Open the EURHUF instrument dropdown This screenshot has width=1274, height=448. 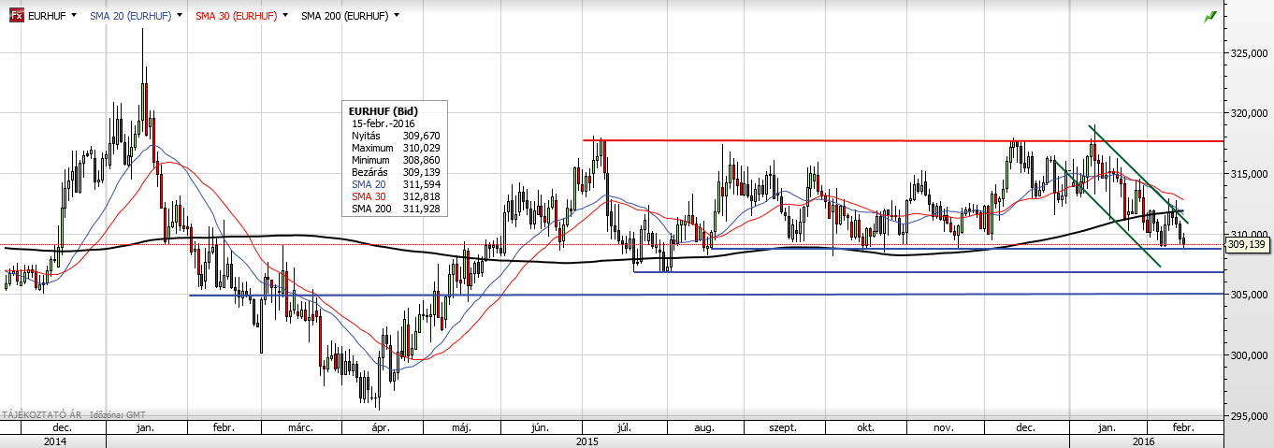(x=73, y=16)
